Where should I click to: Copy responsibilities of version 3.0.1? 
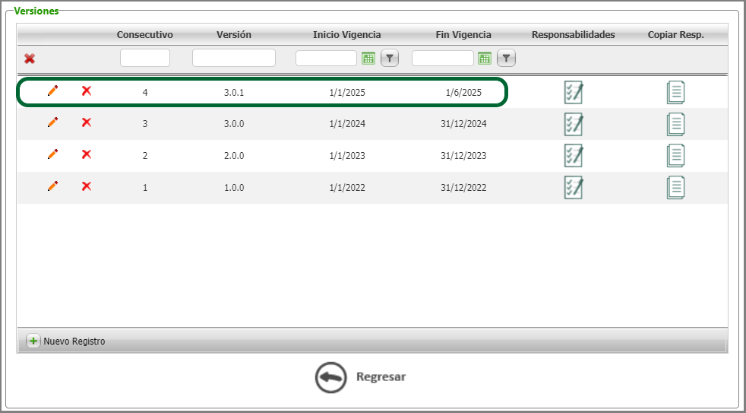click(x=675, y=93)
